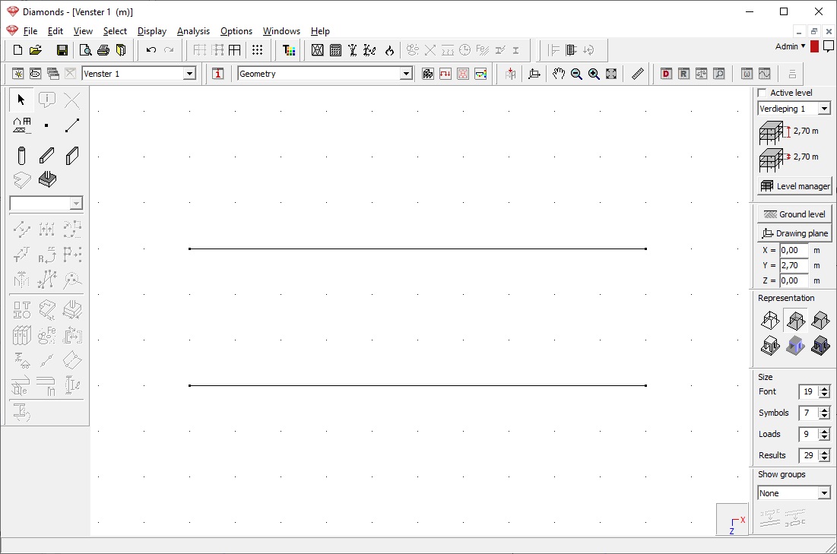Decrease the Results size stepper
The height and width of the screenshot is (554, 837).
825,459
